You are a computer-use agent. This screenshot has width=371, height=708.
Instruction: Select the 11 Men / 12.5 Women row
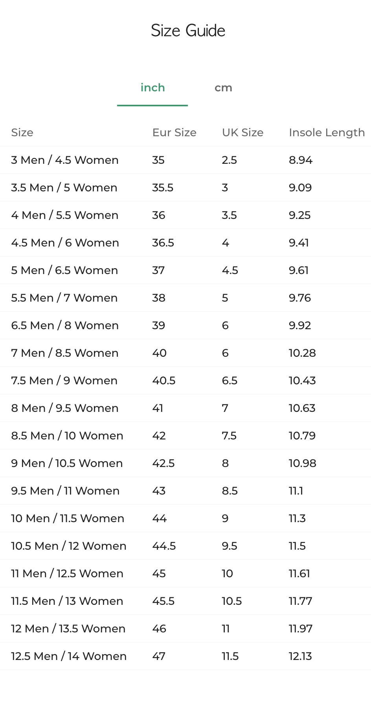click(67, 574)
